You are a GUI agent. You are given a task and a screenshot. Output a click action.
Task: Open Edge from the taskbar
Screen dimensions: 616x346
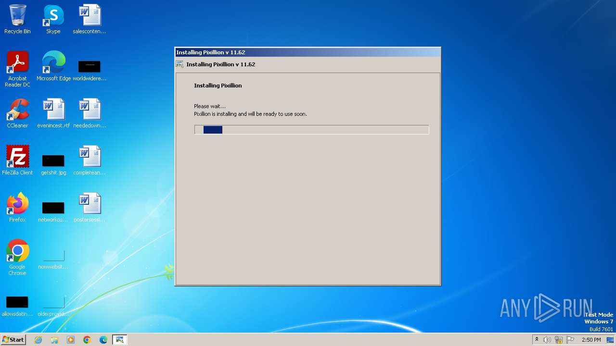click(103, 340)
